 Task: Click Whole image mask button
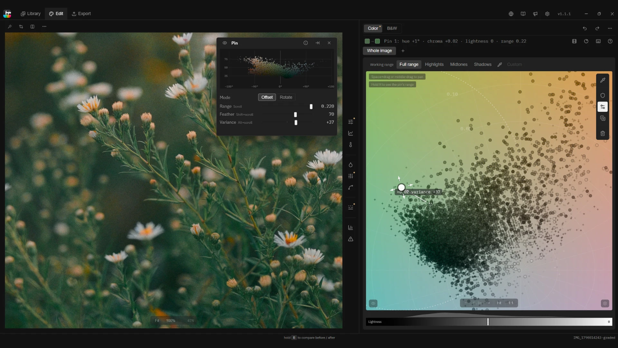pyautogui.click(x=379, y=51)
